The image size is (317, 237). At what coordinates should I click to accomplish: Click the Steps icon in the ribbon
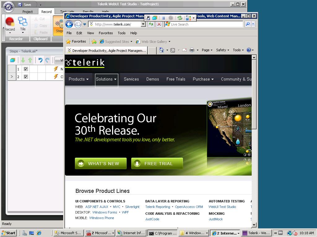(x=59, y=26)
